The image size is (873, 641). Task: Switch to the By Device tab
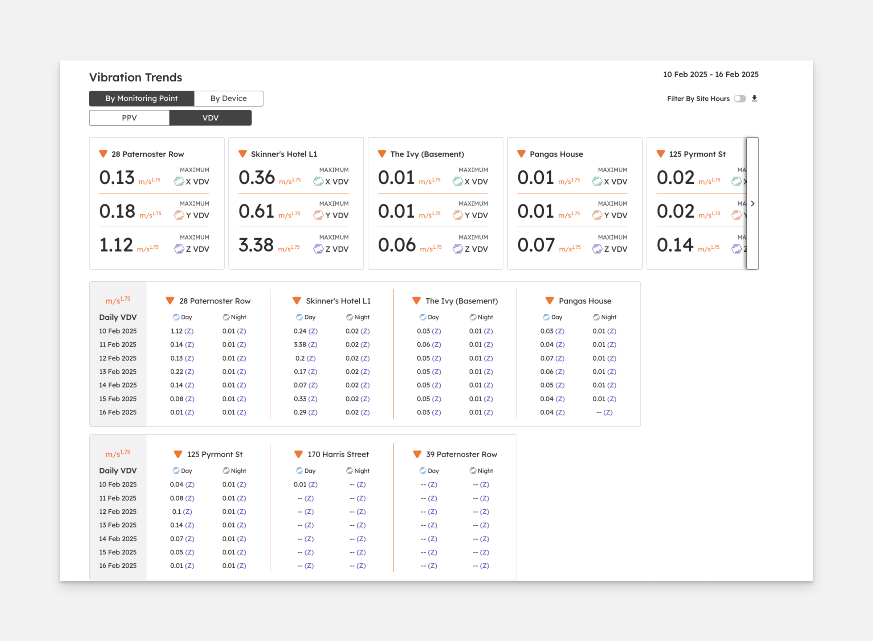point(228,99)
